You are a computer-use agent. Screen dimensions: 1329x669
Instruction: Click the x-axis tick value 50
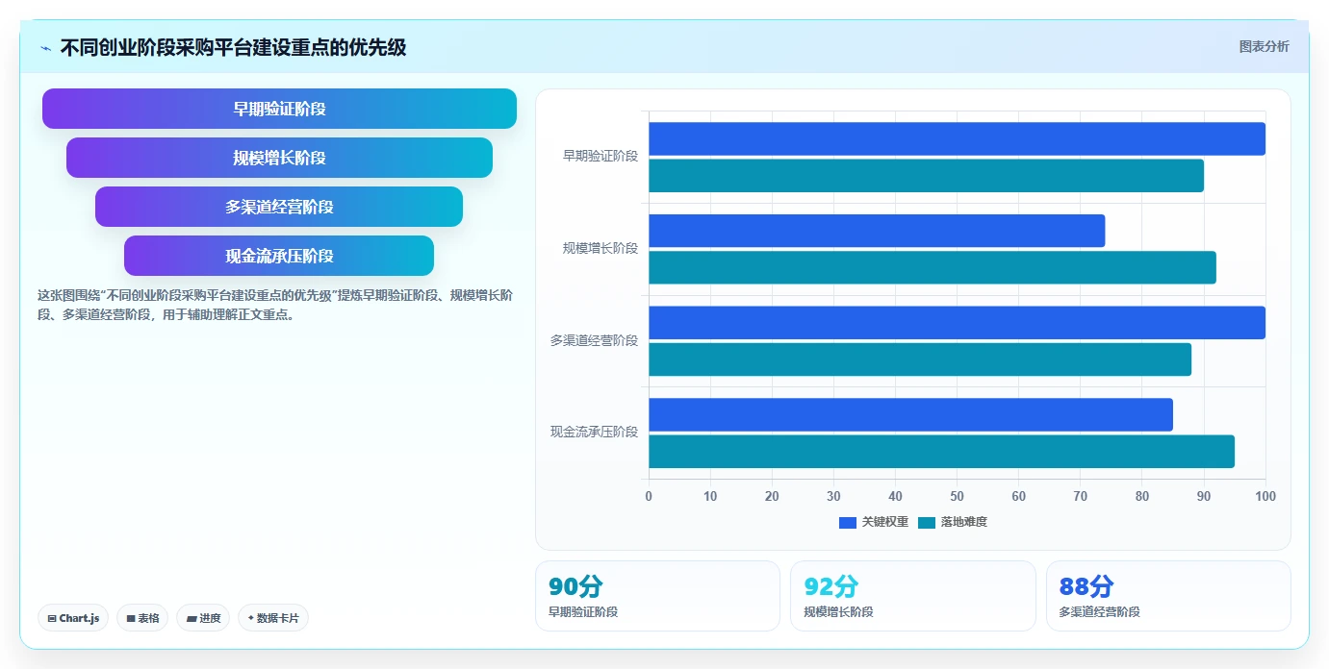coord(957,496)
